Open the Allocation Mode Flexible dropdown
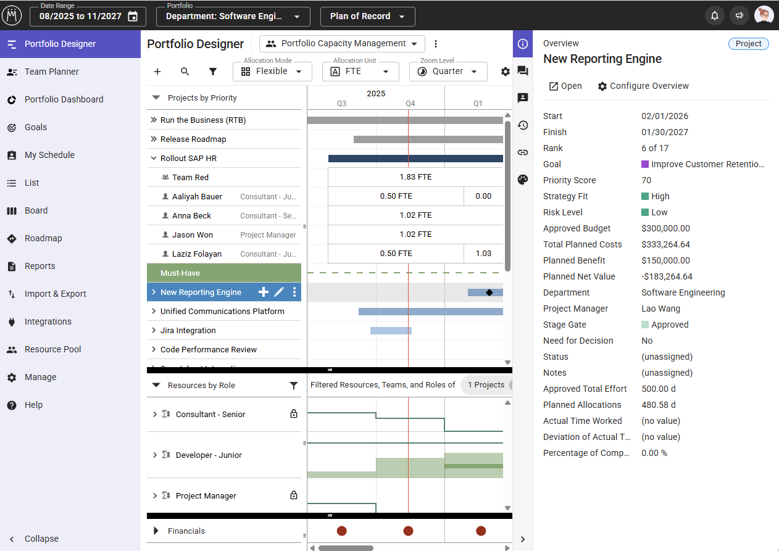 click(271, 72)
